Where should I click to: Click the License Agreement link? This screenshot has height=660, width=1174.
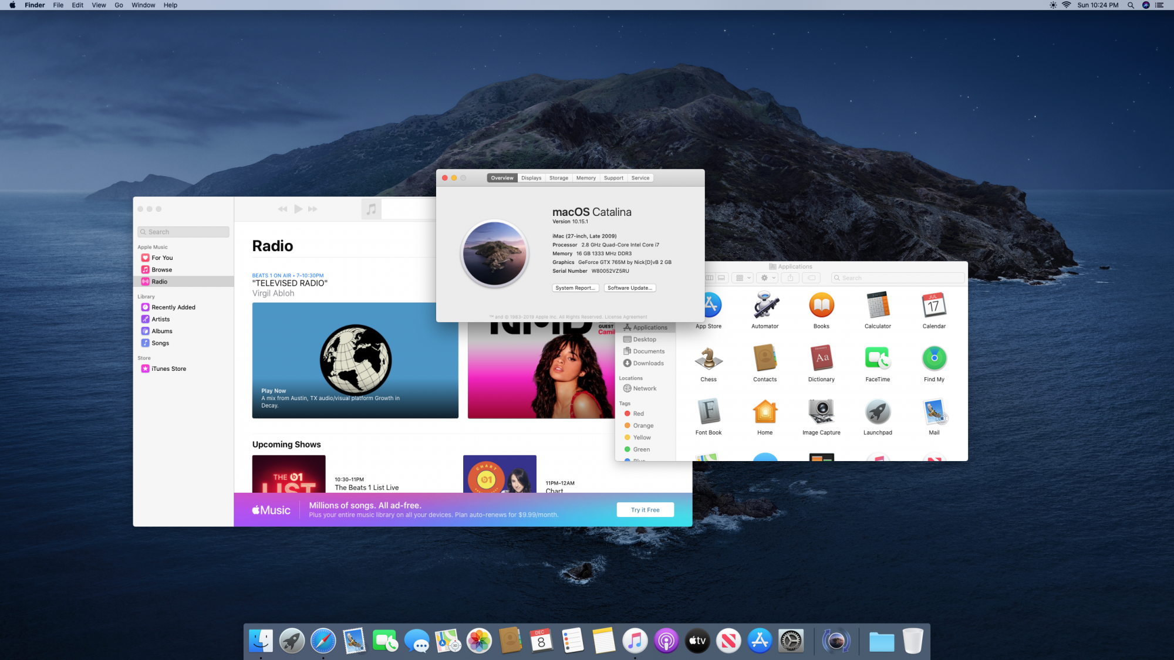coord(626,317)
